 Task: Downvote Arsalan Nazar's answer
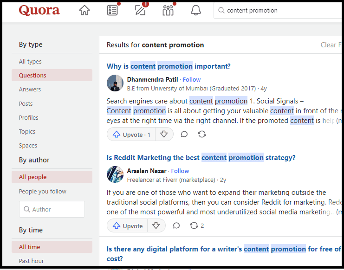[x=156, y=226]
